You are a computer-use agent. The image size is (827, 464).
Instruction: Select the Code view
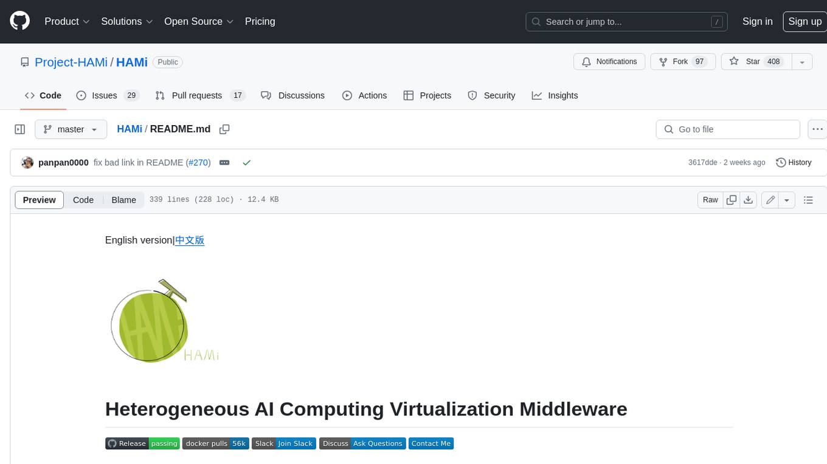[83, 200]
